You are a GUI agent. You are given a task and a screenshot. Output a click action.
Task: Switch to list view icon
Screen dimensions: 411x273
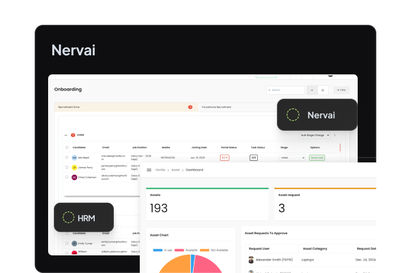point(312,90)
